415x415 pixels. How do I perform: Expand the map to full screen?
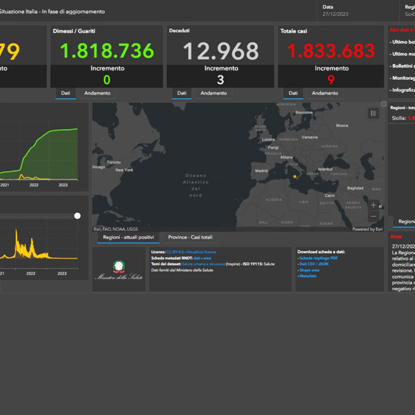384,104
